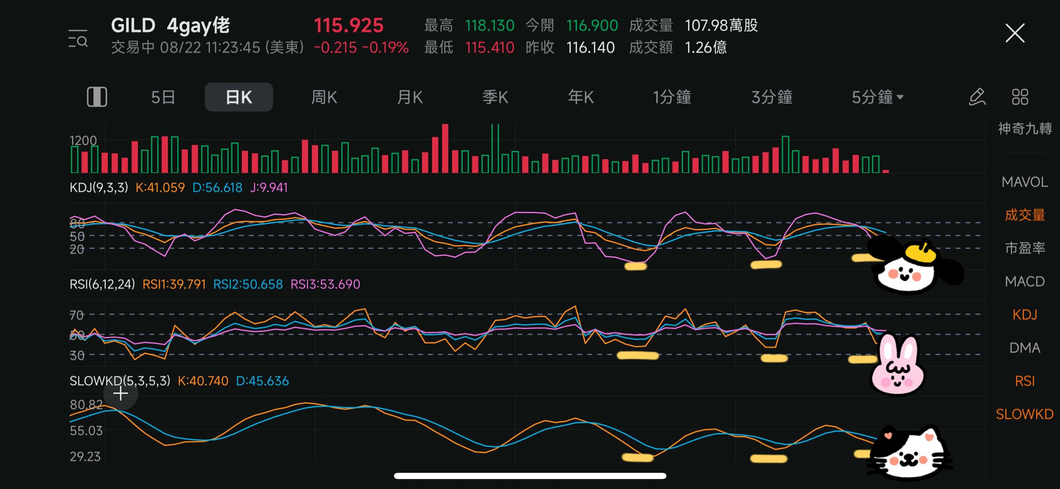Tap the RSI(6,12,24) parameter label

[x=102, y=284]
